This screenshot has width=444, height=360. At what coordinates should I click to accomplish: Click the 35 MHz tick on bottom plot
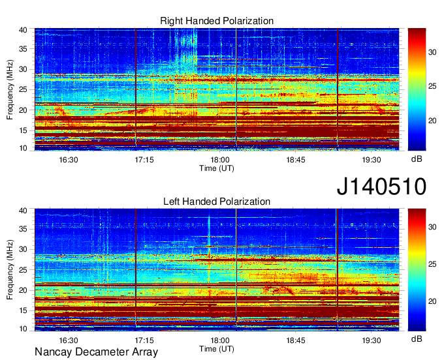pos(24,229)
